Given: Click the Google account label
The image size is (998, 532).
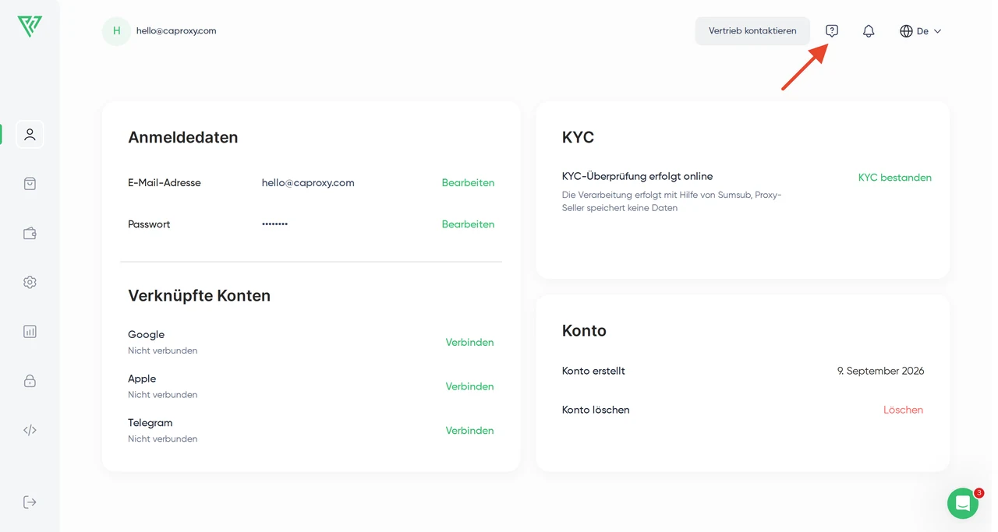Looking at the screenshot, I should pyautogui.click(x=146, y=334).
